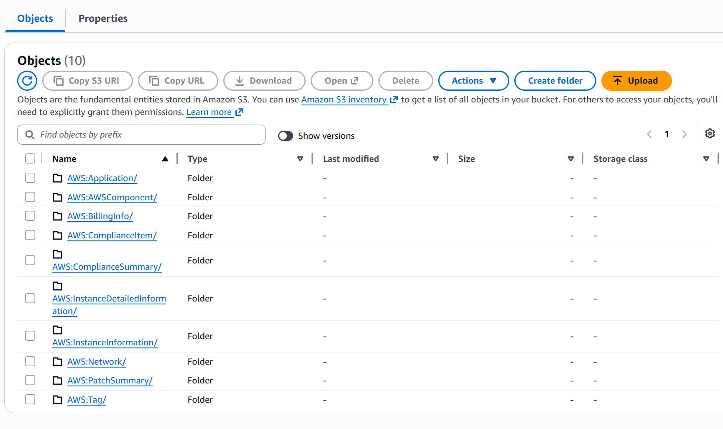Open table preferences gear icon

coord(710,134)
